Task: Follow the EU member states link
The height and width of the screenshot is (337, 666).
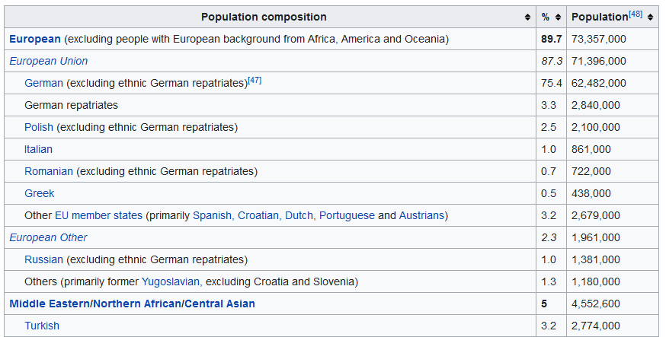Action: coord(98,215)
